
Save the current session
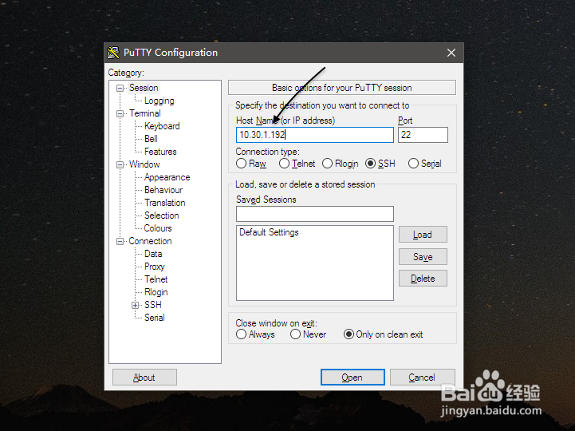click(423, 257)
